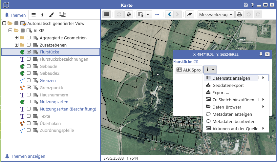Click the save icon in title bar
The width and height of the screenshot is (277, 162).
(x=246, y=5)
